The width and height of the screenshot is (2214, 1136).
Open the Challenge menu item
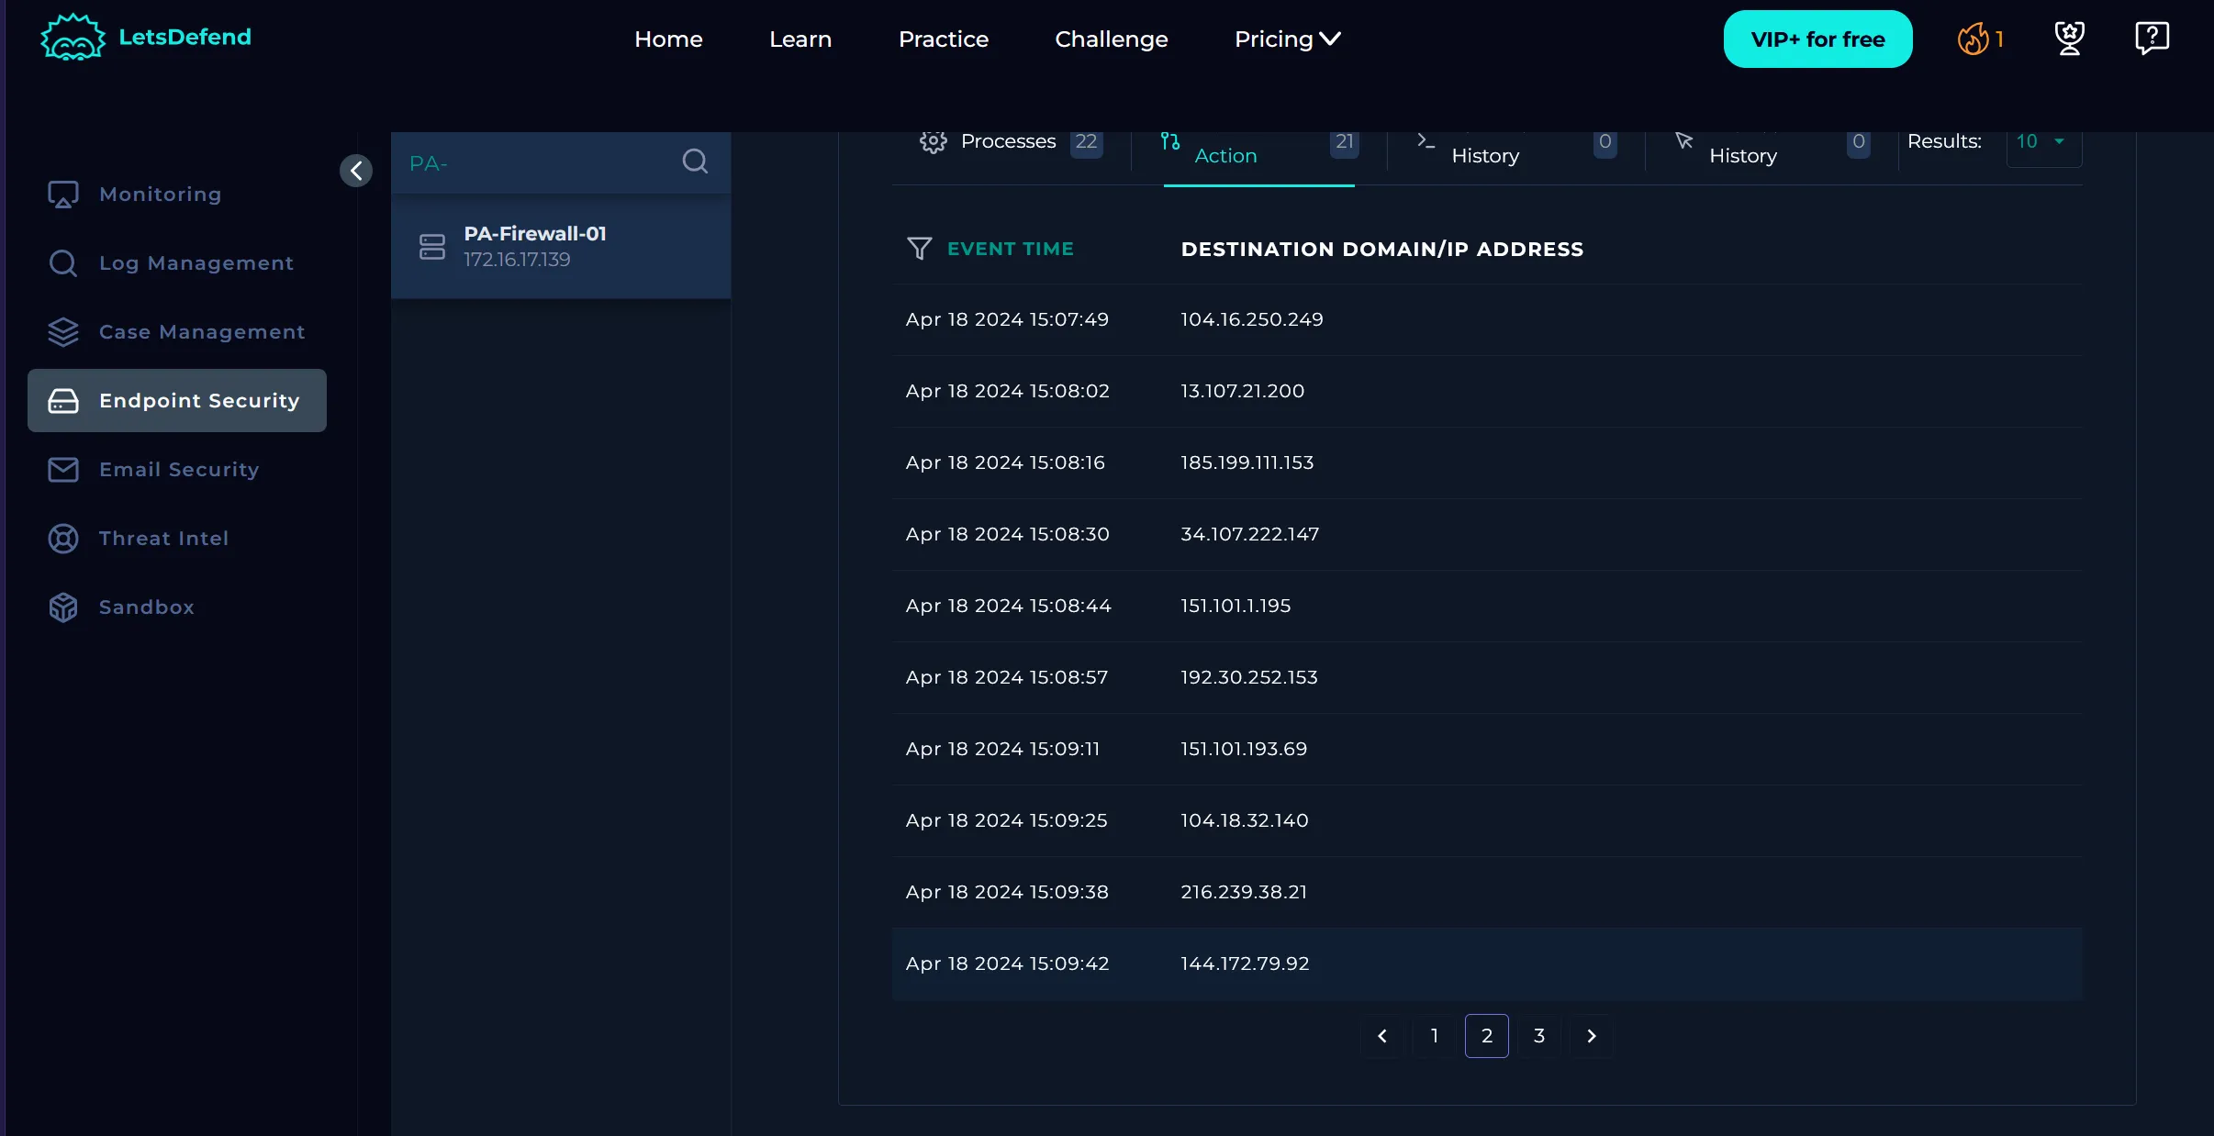[x=1111, y=39]
